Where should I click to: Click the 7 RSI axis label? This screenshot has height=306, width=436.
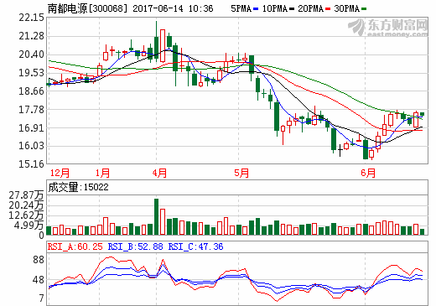click(x=42, y=298)
